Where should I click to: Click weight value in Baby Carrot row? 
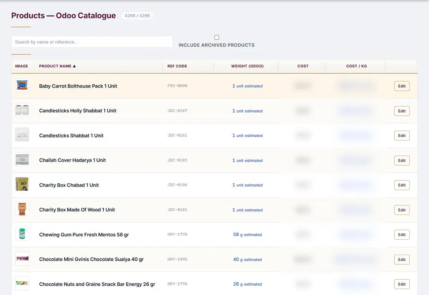(247, 86)
